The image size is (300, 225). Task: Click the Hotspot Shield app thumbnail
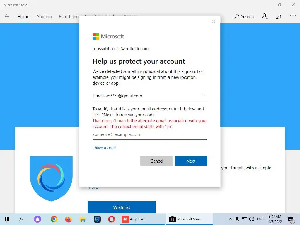[51, 179]
